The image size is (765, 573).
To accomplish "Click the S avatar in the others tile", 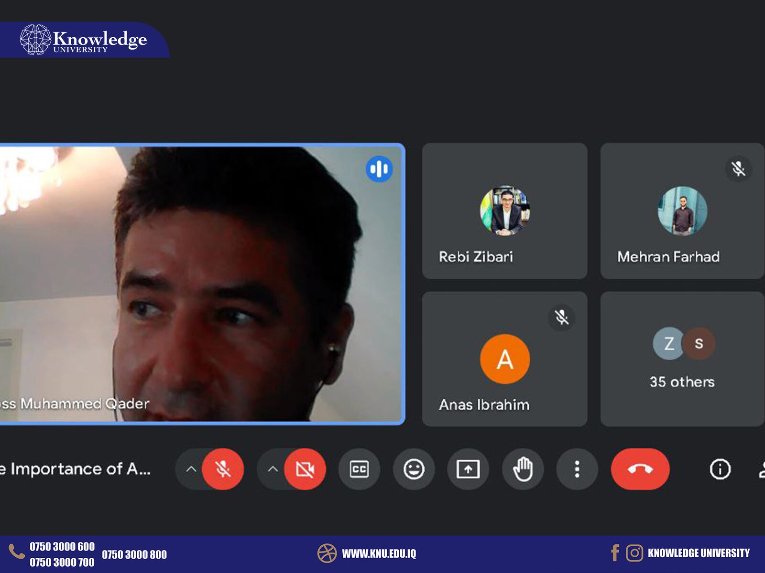I will 699,343.
